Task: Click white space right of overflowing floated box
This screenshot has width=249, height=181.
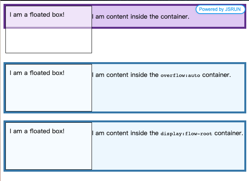Action: (x=168, y=44)
